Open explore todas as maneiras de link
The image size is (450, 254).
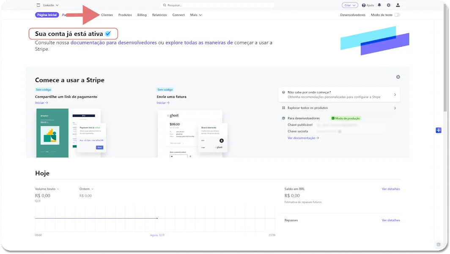tap(199, 43)
